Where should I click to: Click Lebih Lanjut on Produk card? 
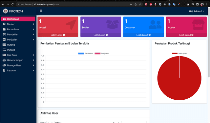pos(186,35)
